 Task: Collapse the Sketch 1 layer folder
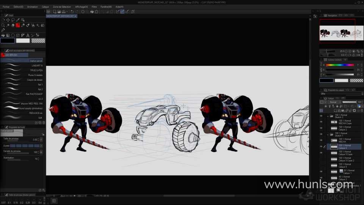[328, 134]
